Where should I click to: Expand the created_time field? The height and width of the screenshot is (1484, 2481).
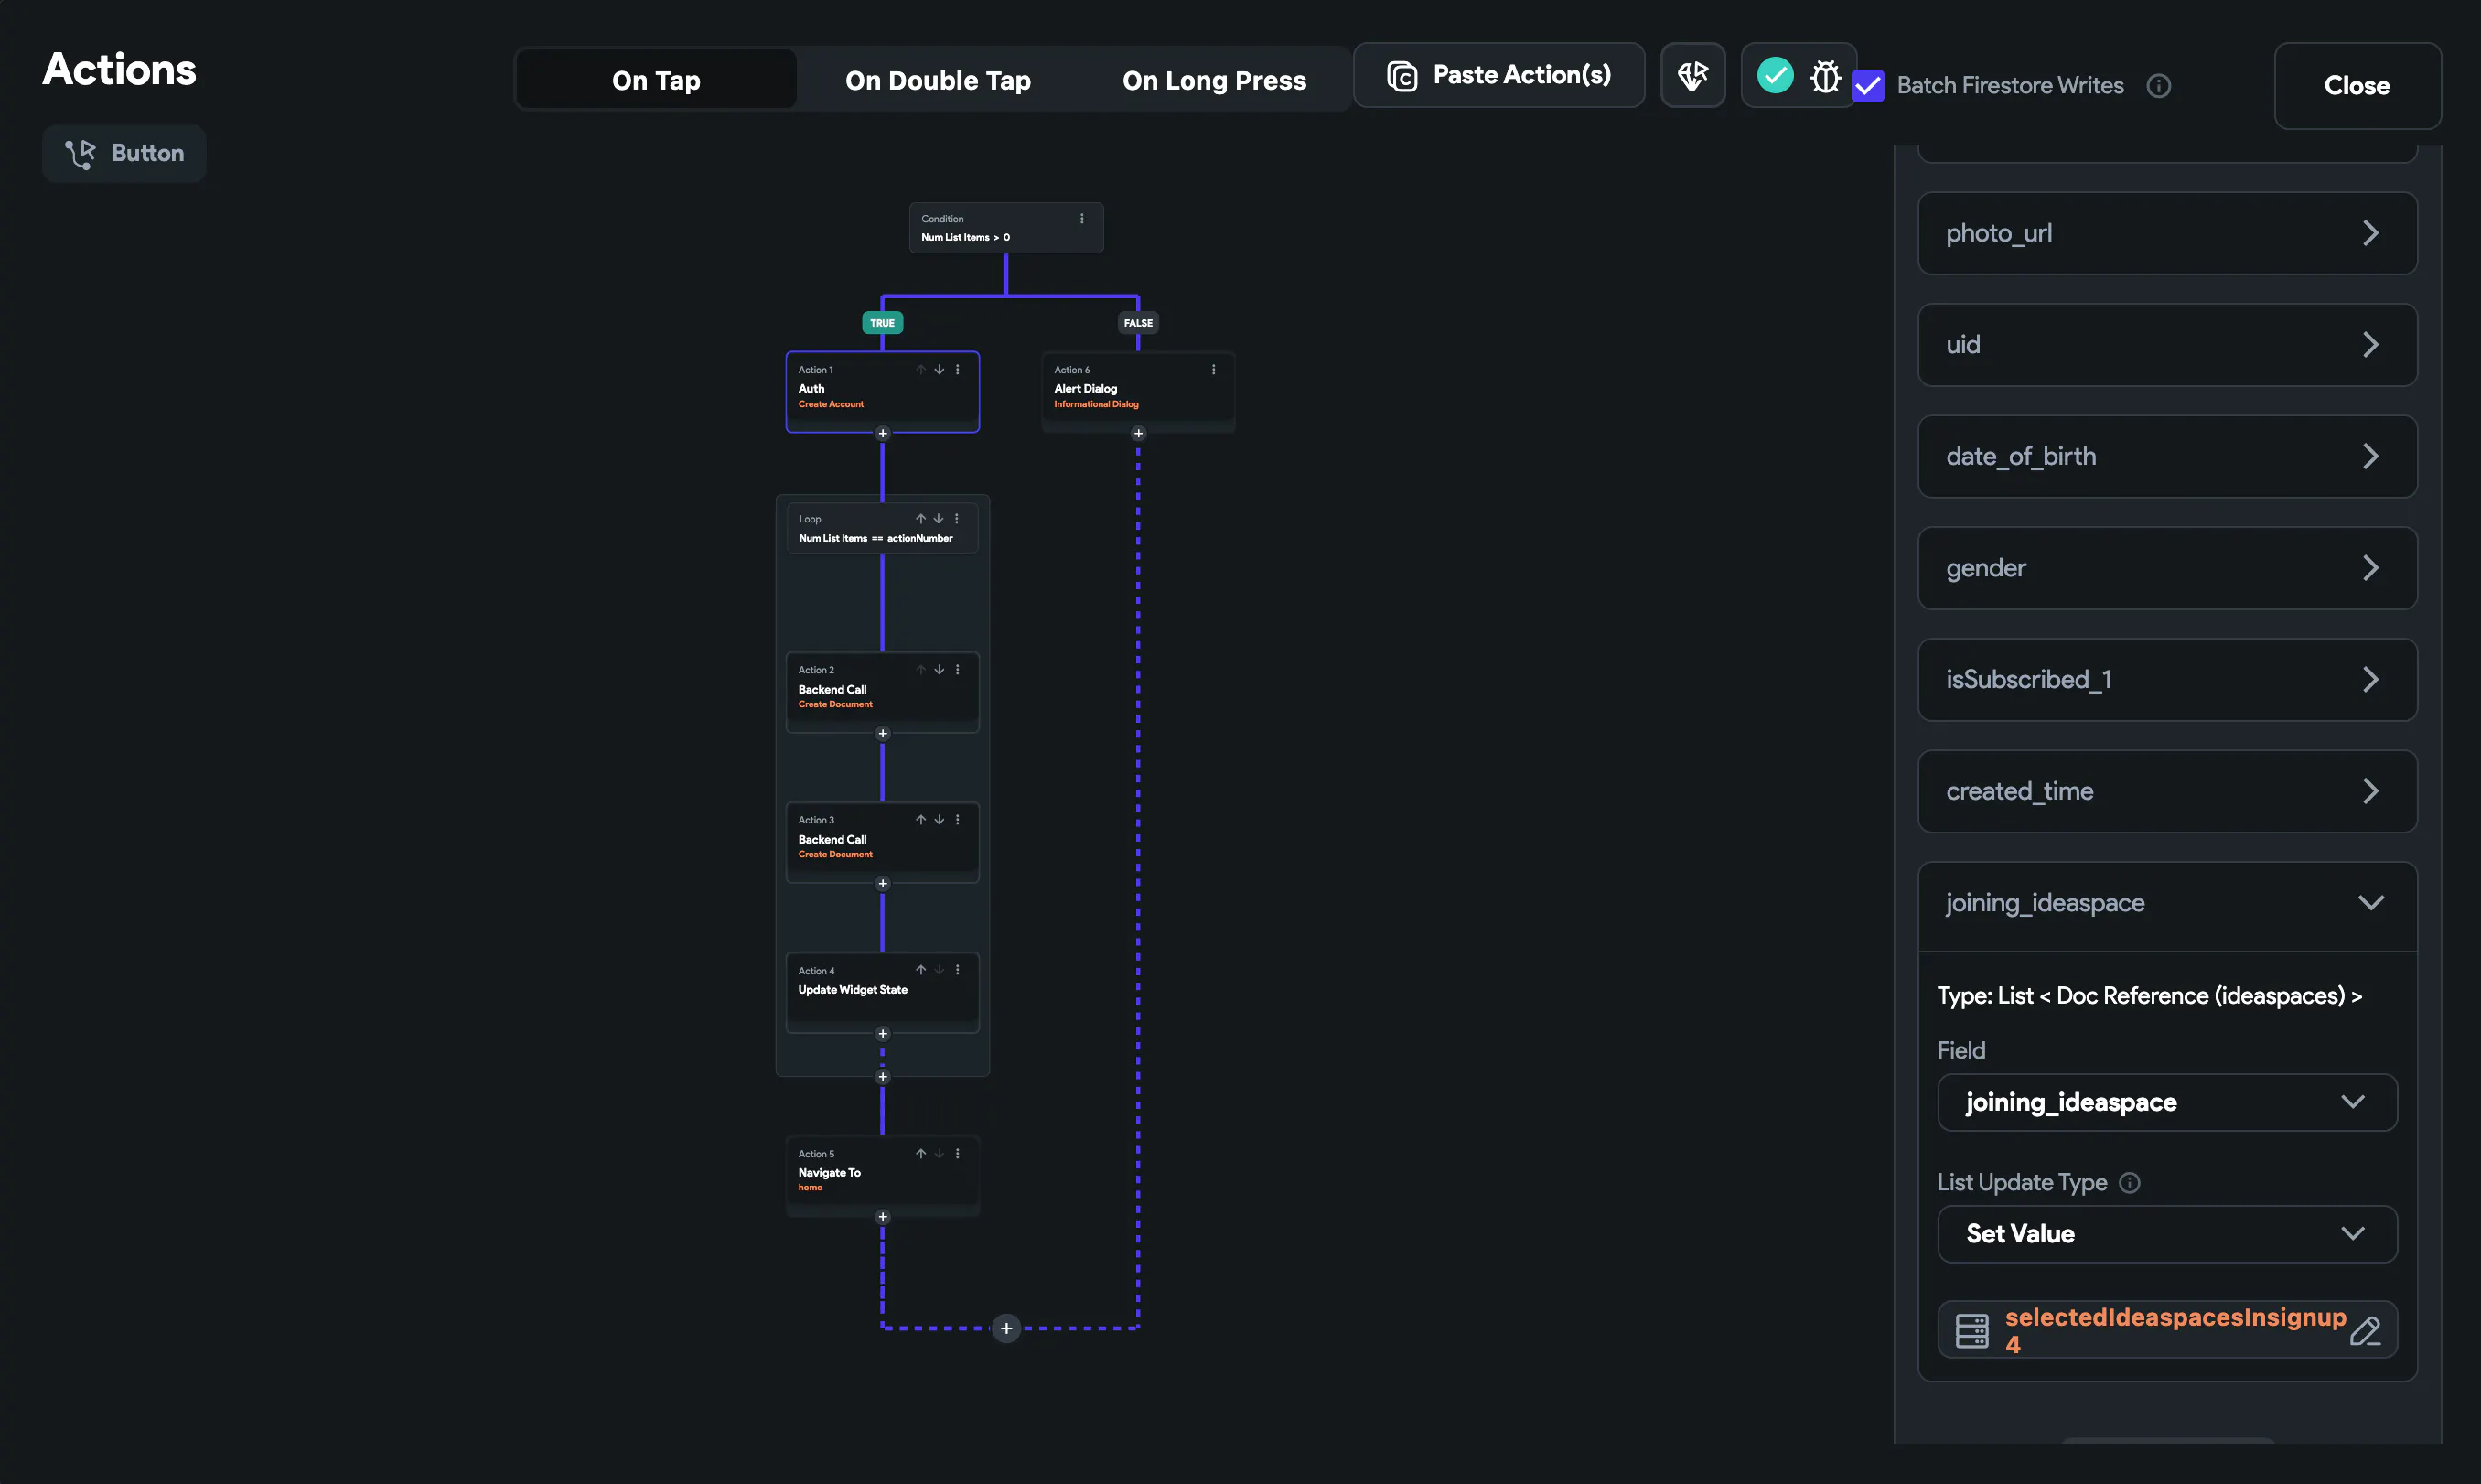pos(2167,792)
